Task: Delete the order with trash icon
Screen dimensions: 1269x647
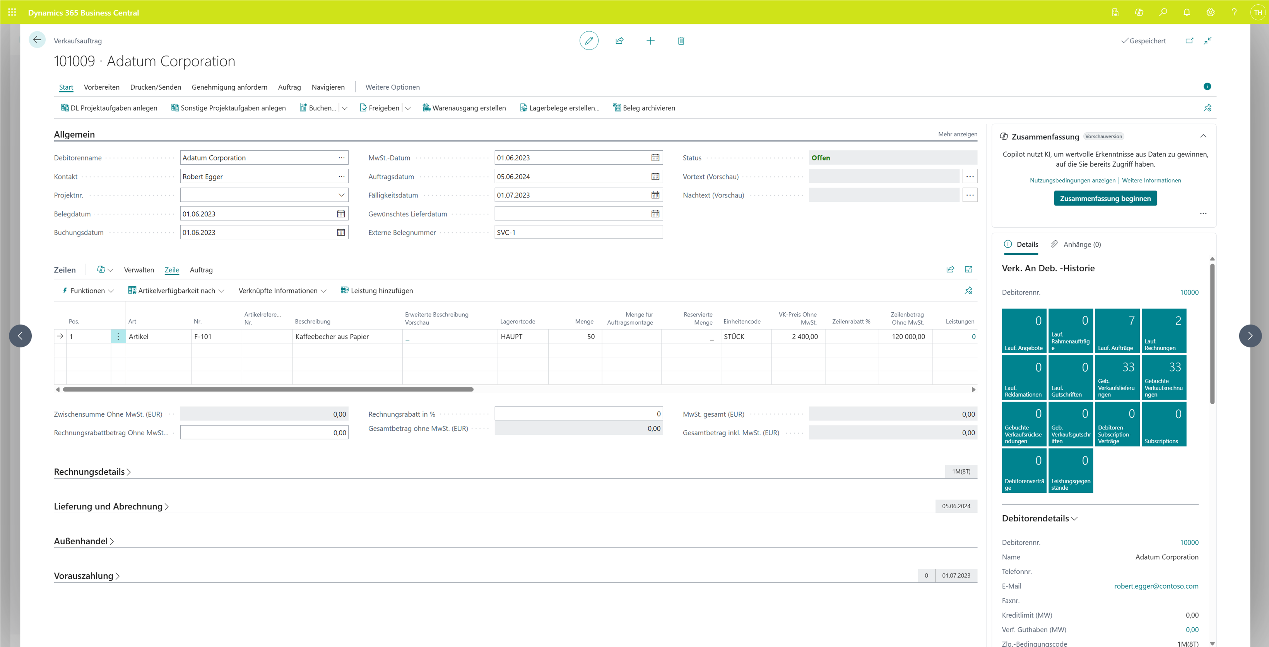Action: tap(681, 40)
